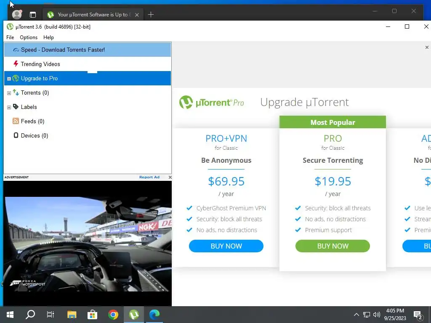This screenshot has width=431, height=323.
Task: Open Microsoft Edge from taskbar
Action: click(x=154, y=315)
